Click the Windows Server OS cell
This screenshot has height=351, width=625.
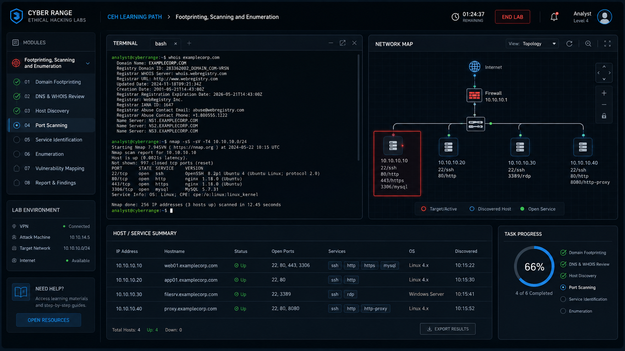427,294
